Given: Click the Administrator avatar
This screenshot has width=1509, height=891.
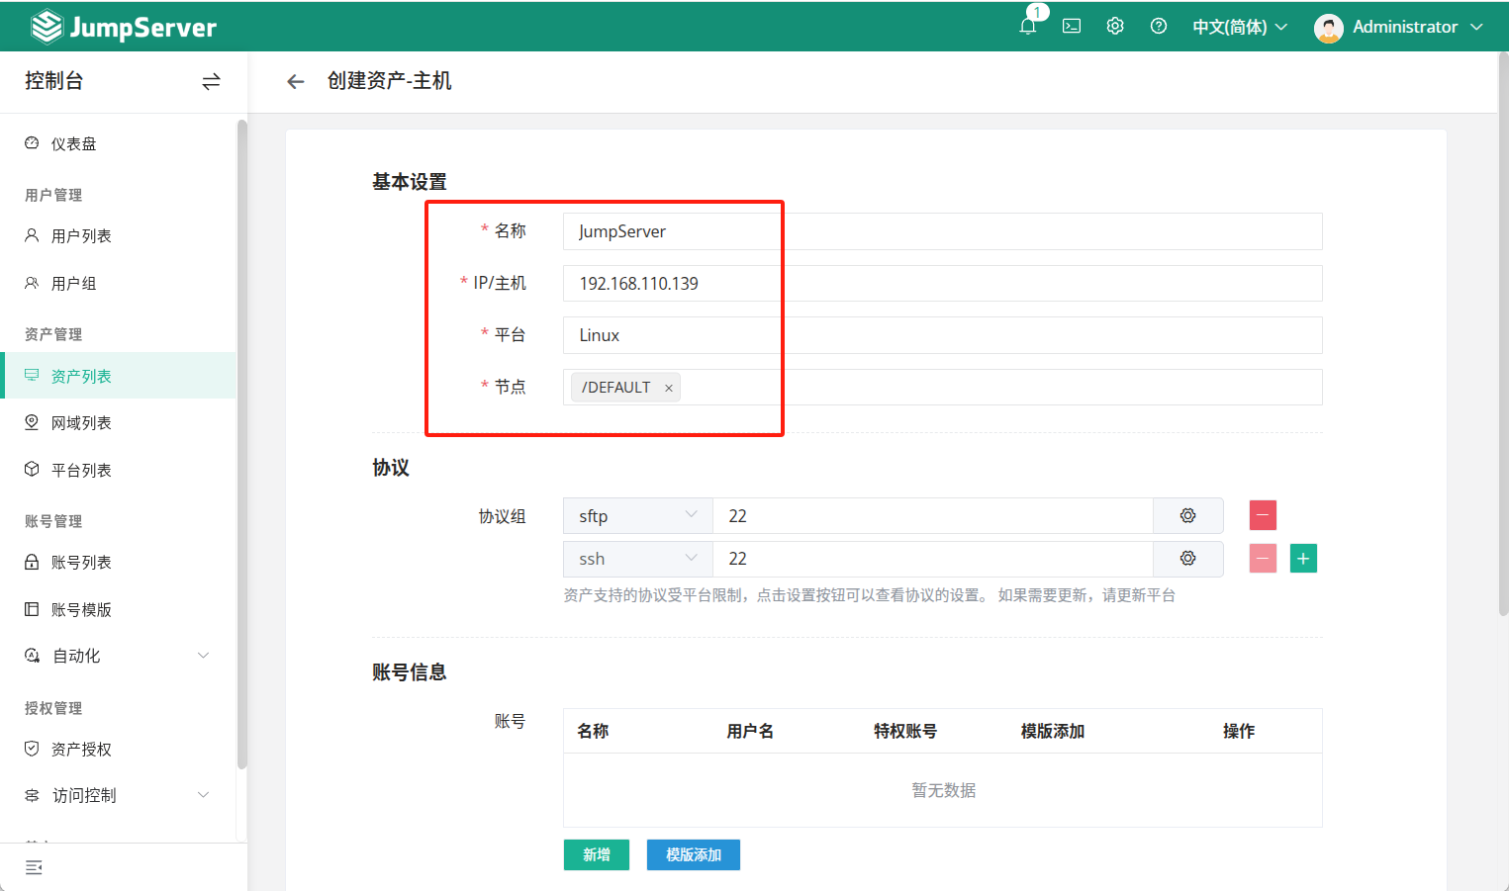Looking at the screenshot, I should [x=1328, y=28].
